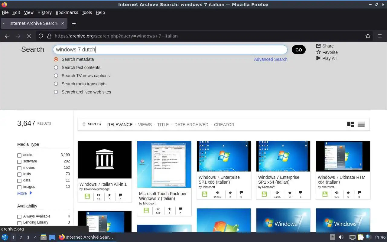Check the software media type filter
387x242 pixels.
click(19, 162)
